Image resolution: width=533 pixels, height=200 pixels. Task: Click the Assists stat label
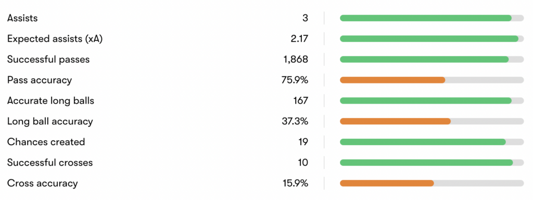(22, 18)
